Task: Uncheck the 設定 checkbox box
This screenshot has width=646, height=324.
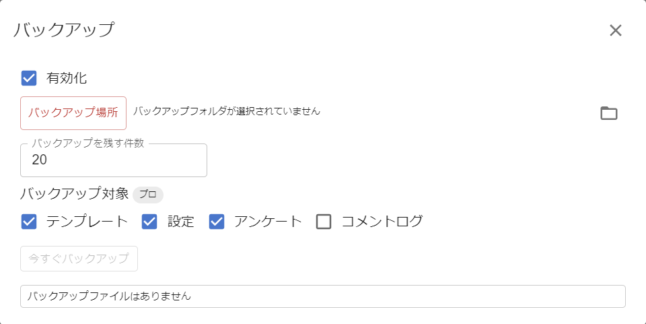Action: (x=149, y=222)
